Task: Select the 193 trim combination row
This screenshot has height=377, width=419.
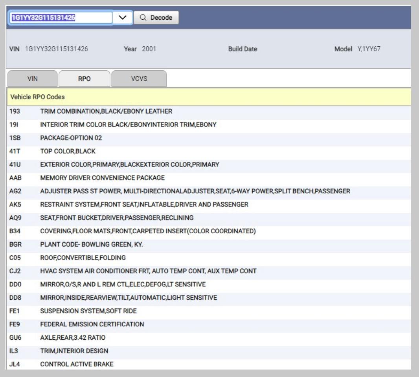Action: [106, 111]
